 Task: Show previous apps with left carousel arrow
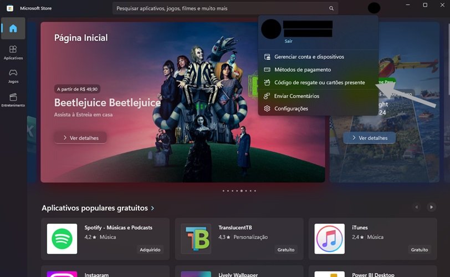click(416, 207)
